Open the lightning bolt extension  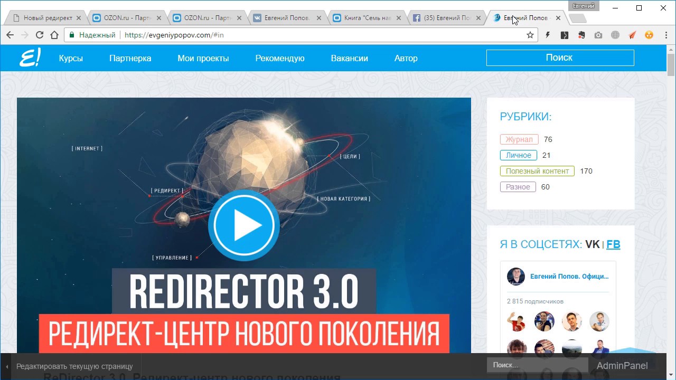pyautogui.click(x=548, y=35)
